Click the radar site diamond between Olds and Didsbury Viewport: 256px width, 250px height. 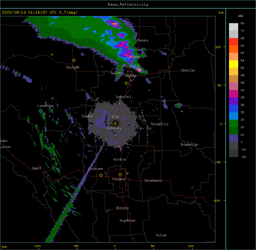point(115,124)
